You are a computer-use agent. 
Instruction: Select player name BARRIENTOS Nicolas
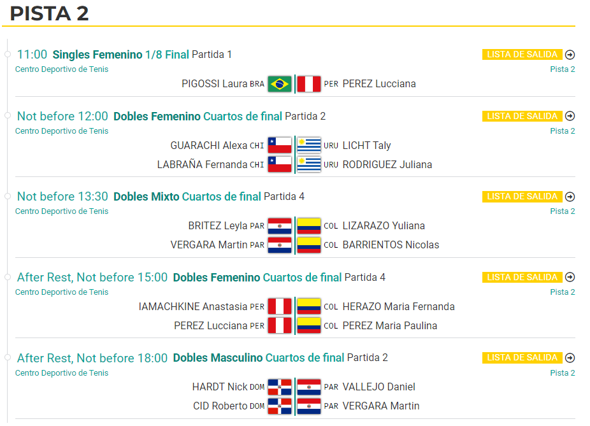pos(391,245)
